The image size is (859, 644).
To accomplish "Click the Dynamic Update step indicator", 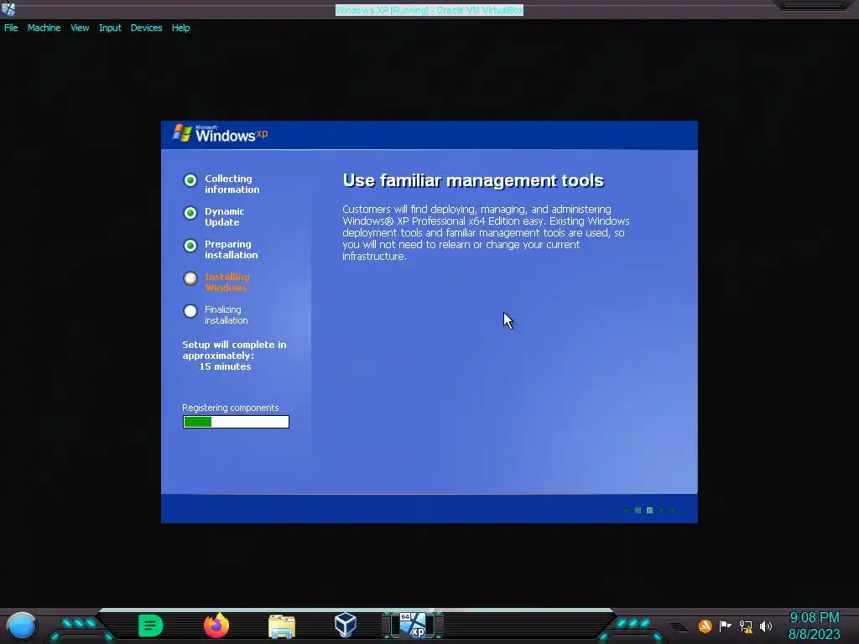I will [x=190, y=213].
